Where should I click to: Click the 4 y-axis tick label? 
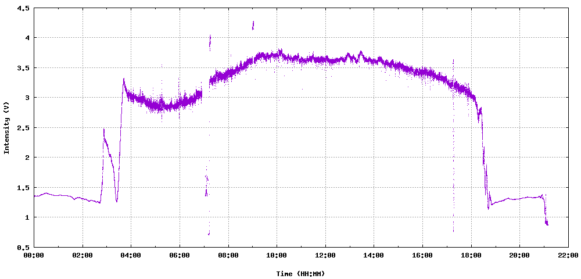pyautogui.click(x=27, y=38)
